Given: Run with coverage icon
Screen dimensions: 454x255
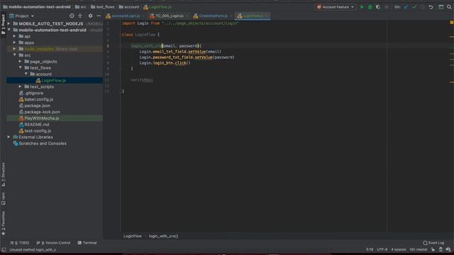Looking at the screenshot, I should [378, 7].
